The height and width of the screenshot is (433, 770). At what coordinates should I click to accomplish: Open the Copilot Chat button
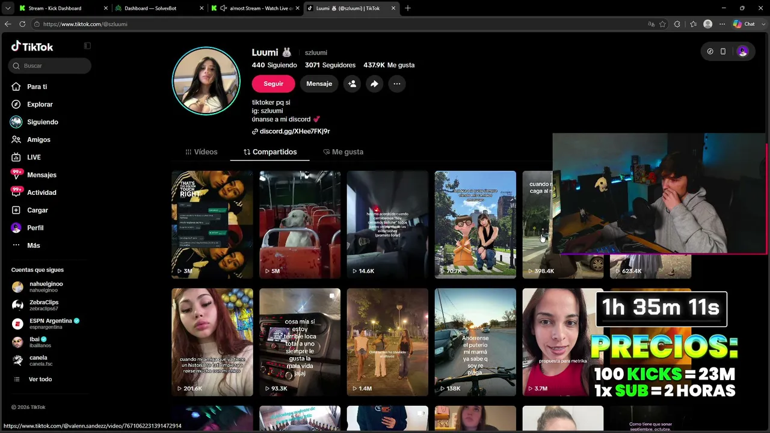click(744, 24)
